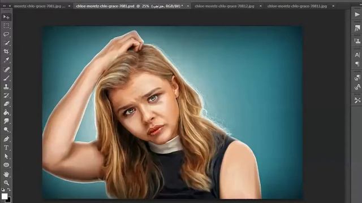The height and width of the screenshot is (203, 362).
Task: Close the moretz-chlo-grace-7081.jpg tab
Action: coord(69,6)
